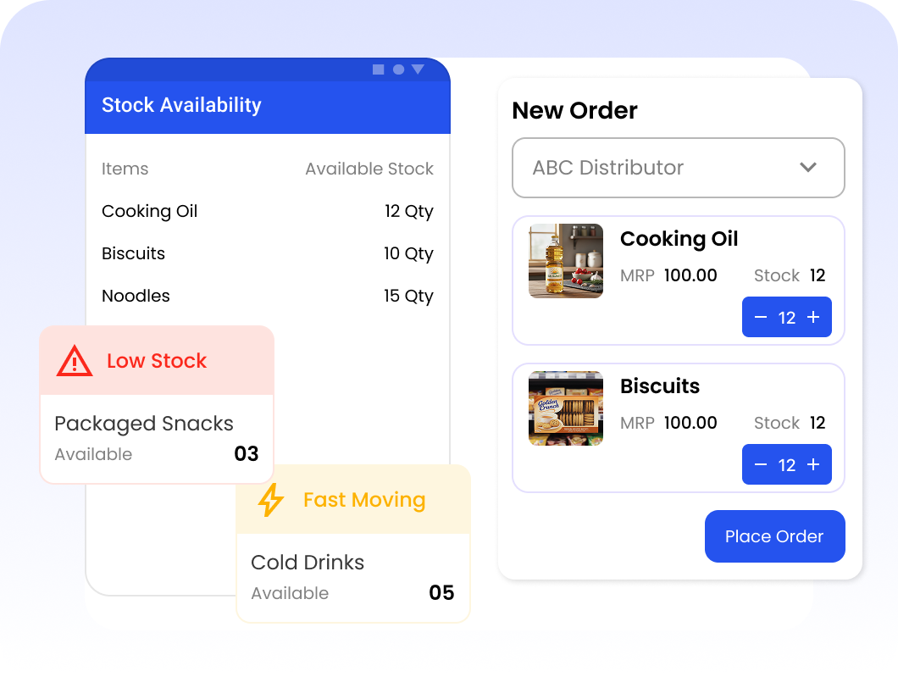Click the triangle icon in phone status bar

click(x=418, y=69)
